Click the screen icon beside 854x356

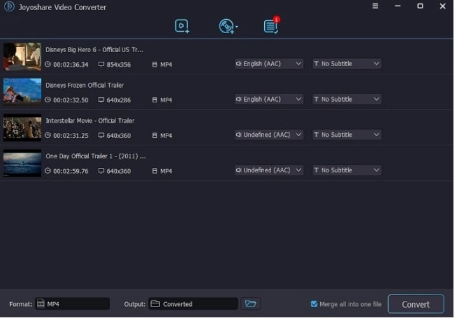pyautogui.click(x=101, y=64)
